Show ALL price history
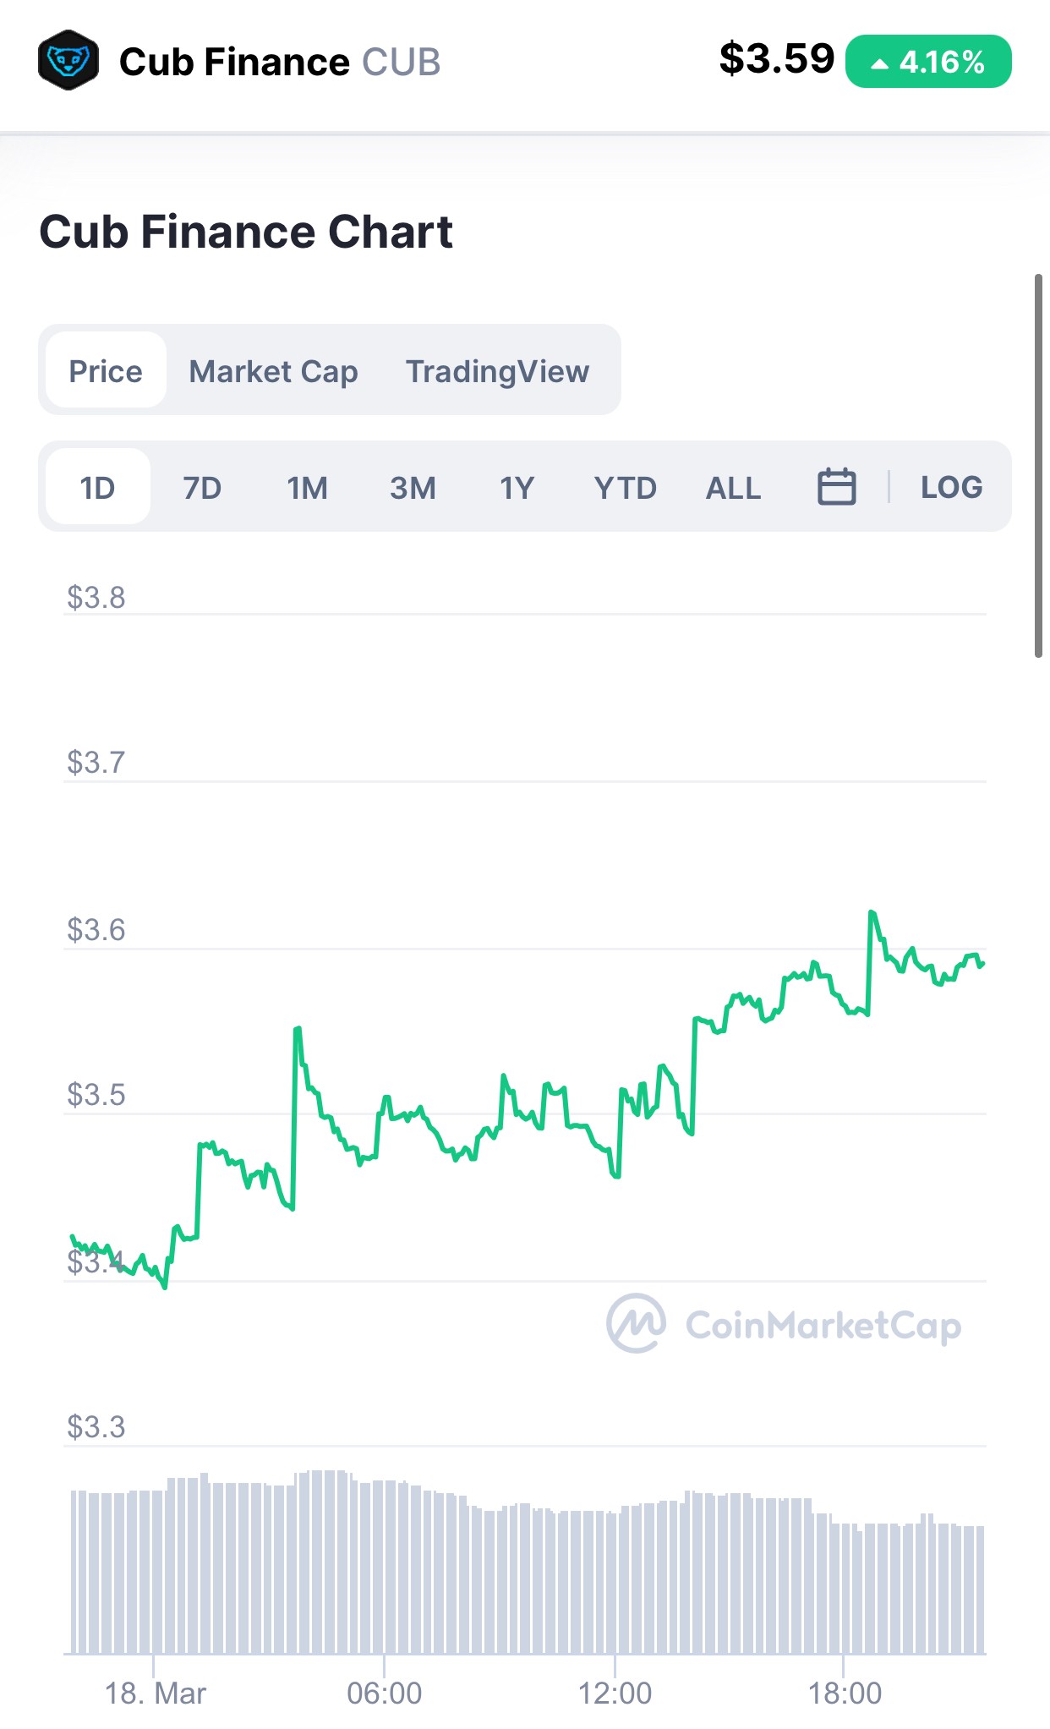Image resolution: width=1050 pixels, height=1729 pixels. [733, 488]
